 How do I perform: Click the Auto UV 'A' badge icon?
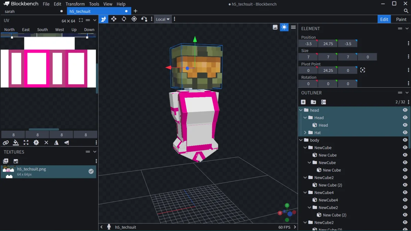point(36,143)
